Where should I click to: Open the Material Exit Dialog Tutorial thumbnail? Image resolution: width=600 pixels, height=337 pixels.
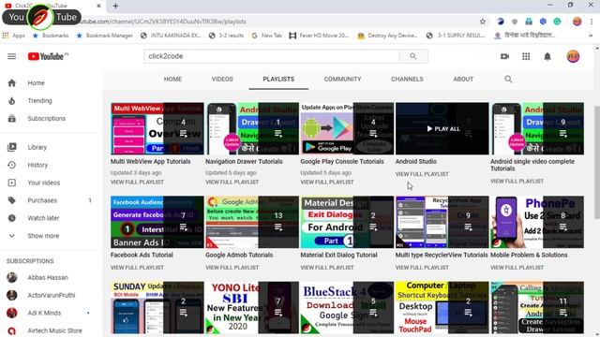347,222
